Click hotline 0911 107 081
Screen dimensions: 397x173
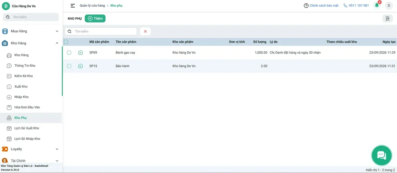[x=359, y=6]
